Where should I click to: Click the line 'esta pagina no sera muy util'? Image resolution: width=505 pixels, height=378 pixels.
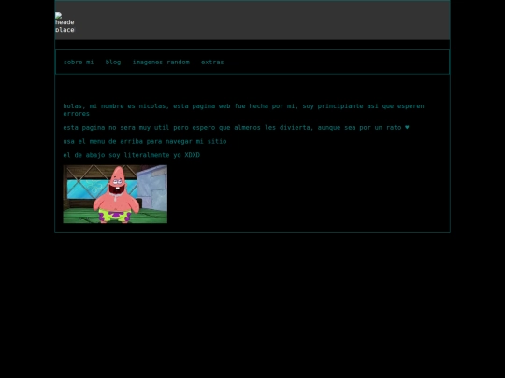point(116,128)
